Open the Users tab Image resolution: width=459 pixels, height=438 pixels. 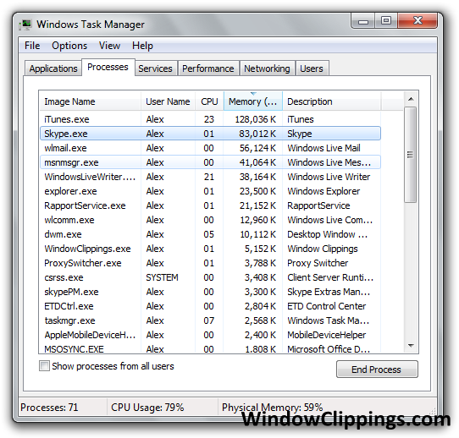pyautogui.click(x=312, y=68)
